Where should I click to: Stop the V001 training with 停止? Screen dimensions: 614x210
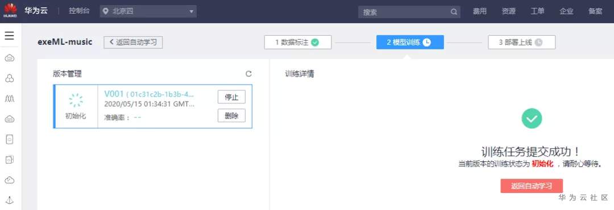pyautogui.click(x=231, y=97)
